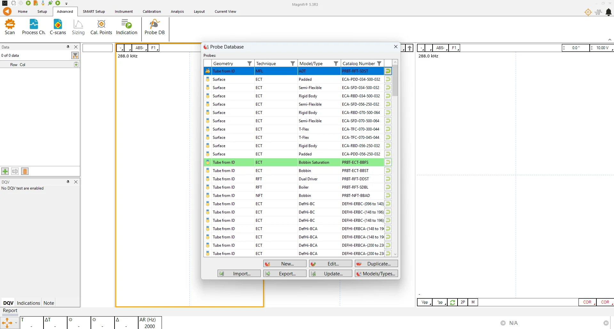Click the waveform signal icon at top right
614x329 pixels.
(x=598, y=12)
